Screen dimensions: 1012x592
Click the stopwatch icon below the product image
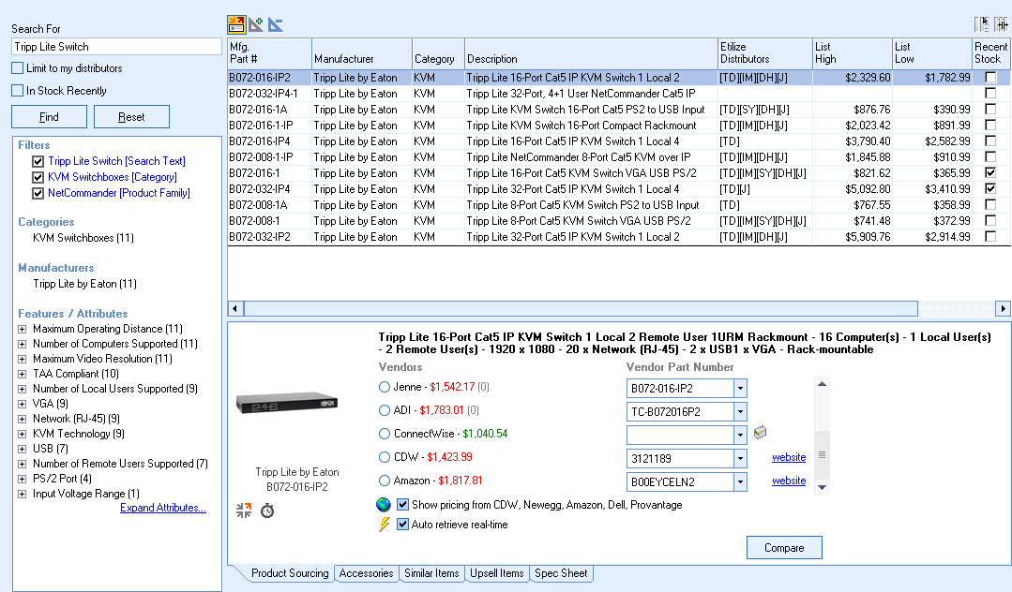(x=267, y=511)
